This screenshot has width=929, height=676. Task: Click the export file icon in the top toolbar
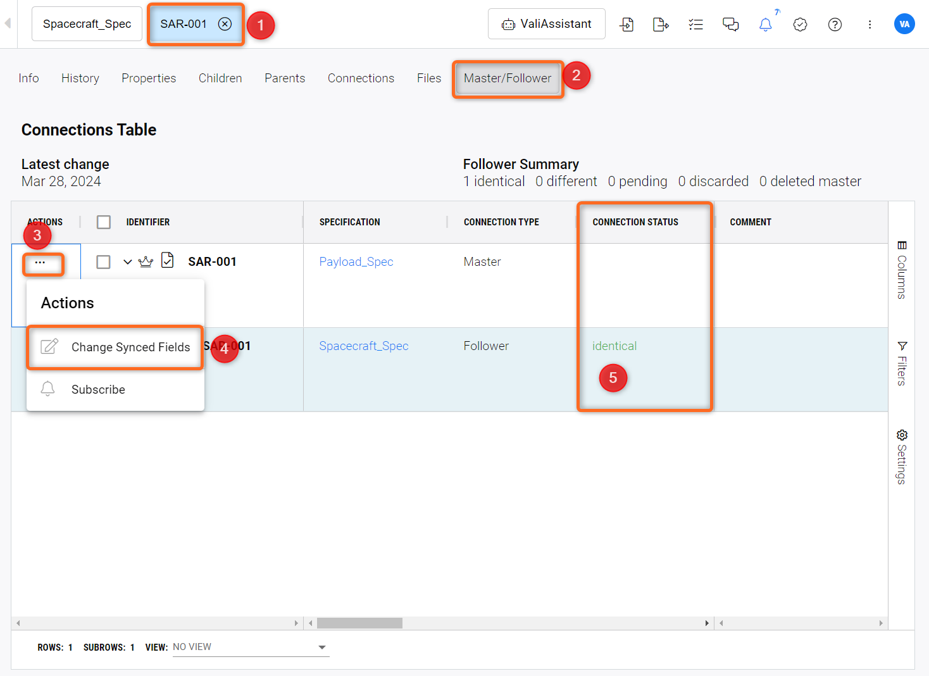pyautogui.click(x=661, y=25)
